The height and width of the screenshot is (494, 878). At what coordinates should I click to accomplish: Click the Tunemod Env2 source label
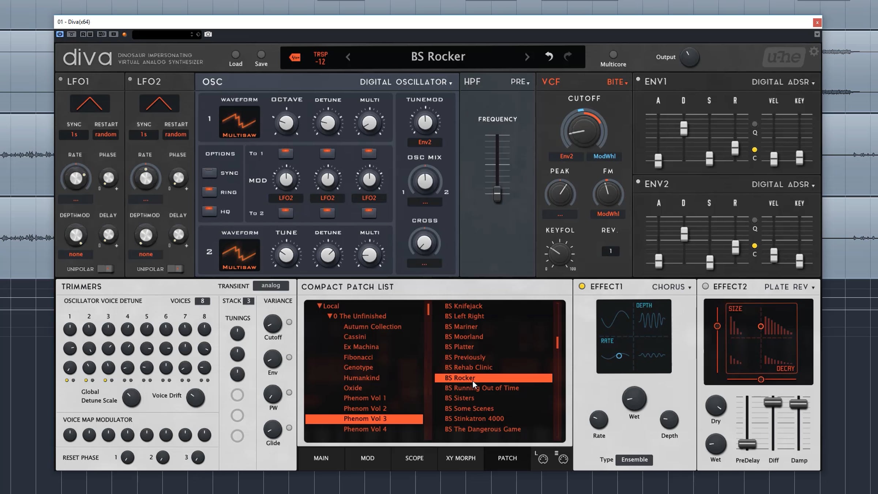[x=425, y=142]
